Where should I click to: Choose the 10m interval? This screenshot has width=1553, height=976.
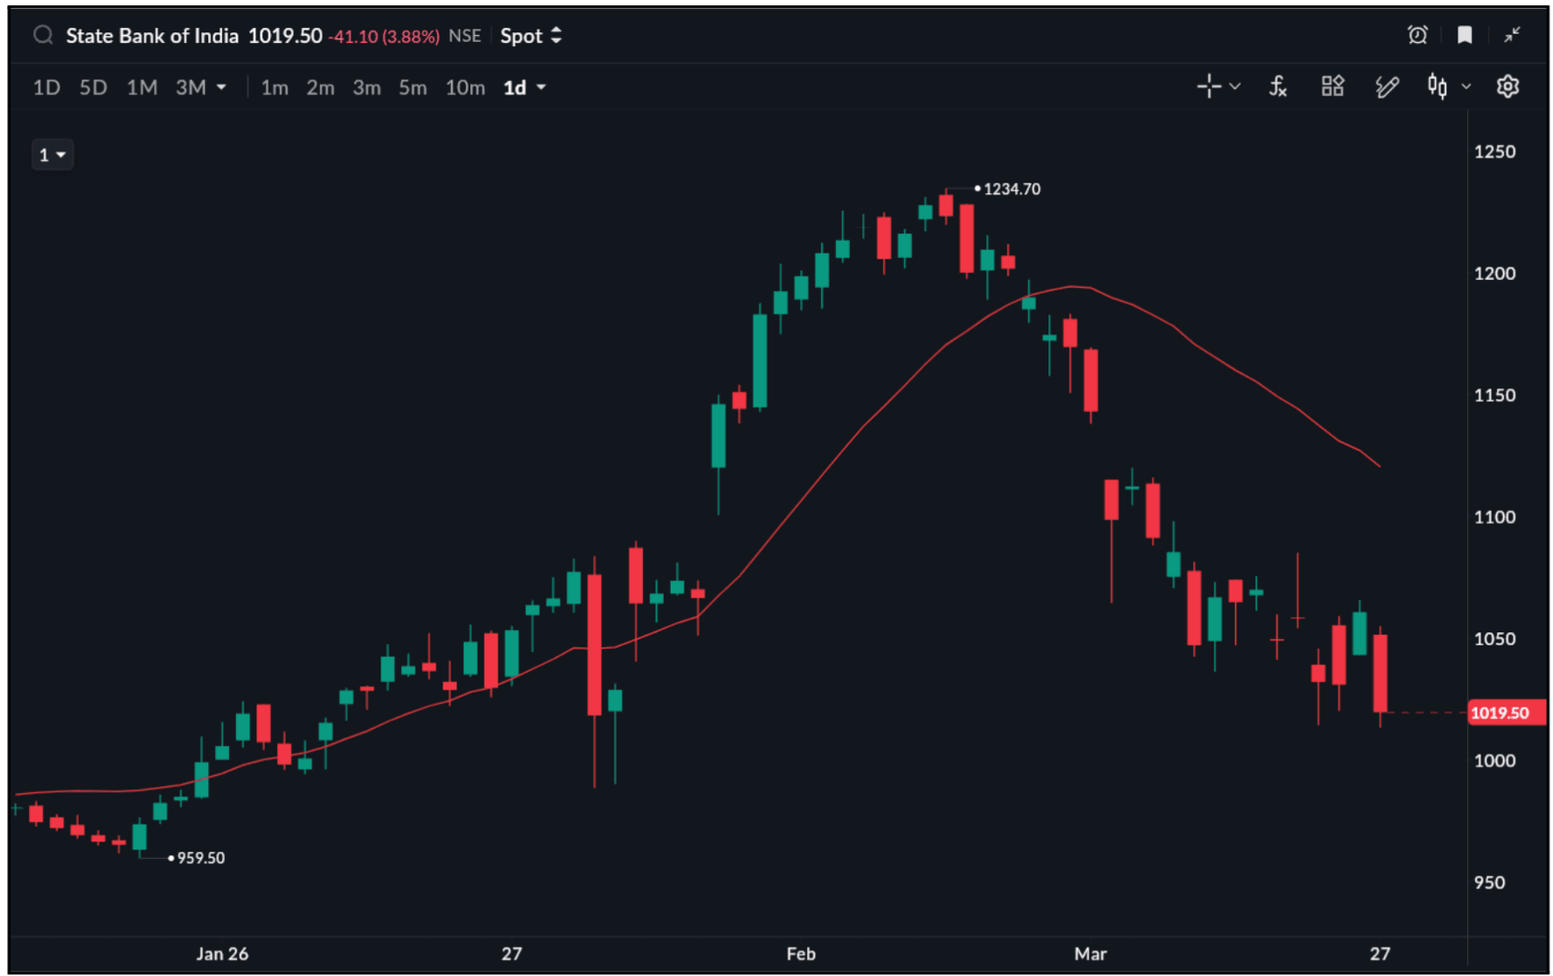click(x=465, y=87)
